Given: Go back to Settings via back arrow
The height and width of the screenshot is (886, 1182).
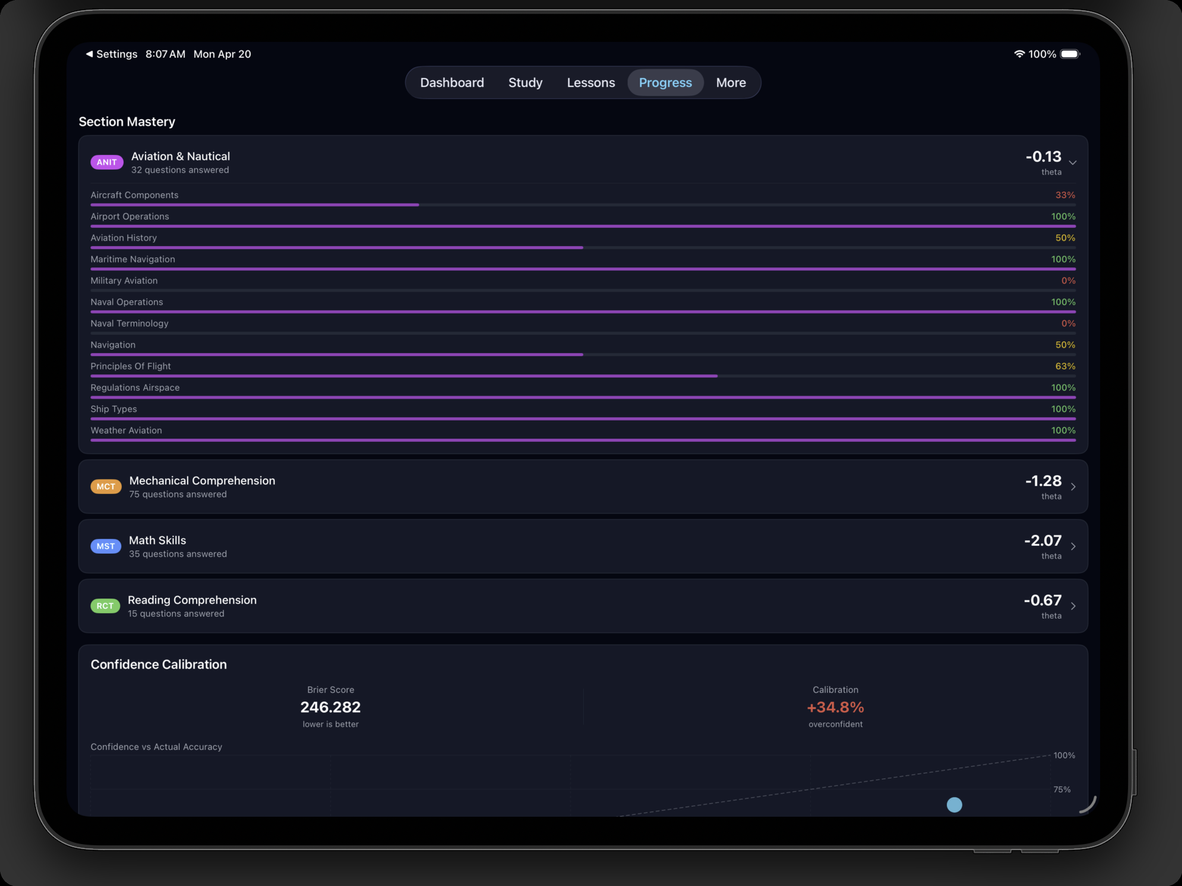Looking at the screenshot, I should click(x=112, y=54).
